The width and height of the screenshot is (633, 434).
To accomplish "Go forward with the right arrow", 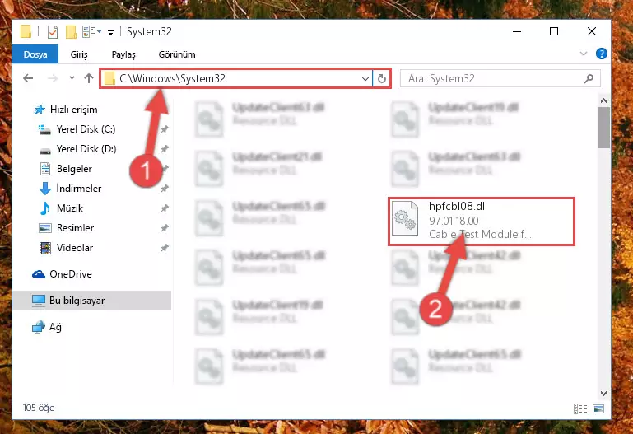I will (x=53, y=78).
